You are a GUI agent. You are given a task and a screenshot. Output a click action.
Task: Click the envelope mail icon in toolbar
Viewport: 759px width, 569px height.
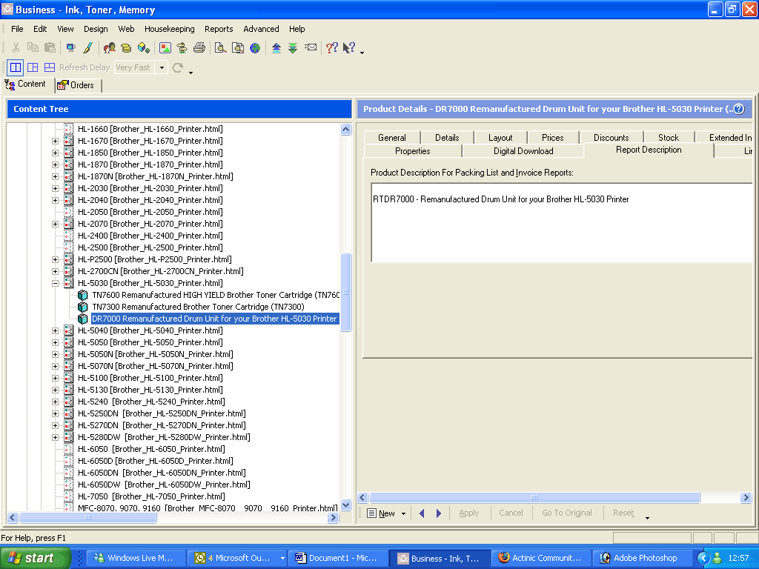[311, 48]
